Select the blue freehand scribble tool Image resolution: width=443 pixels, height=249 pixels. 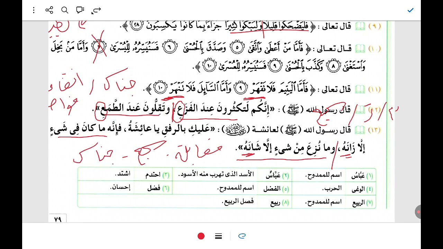tap(242, 236)
